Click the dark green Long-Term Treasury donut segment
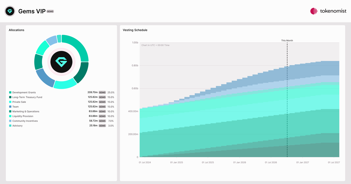Viewport: 351px width, 184px height. click(81, 72)
